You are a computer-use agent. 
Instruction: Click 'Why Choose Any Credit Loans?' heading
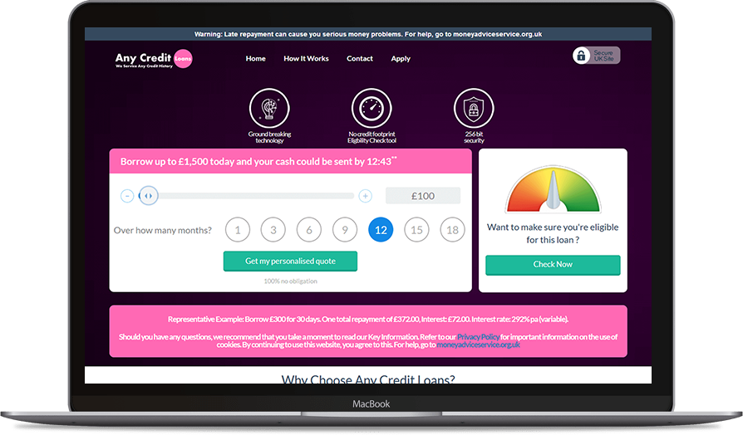[368, 379]
